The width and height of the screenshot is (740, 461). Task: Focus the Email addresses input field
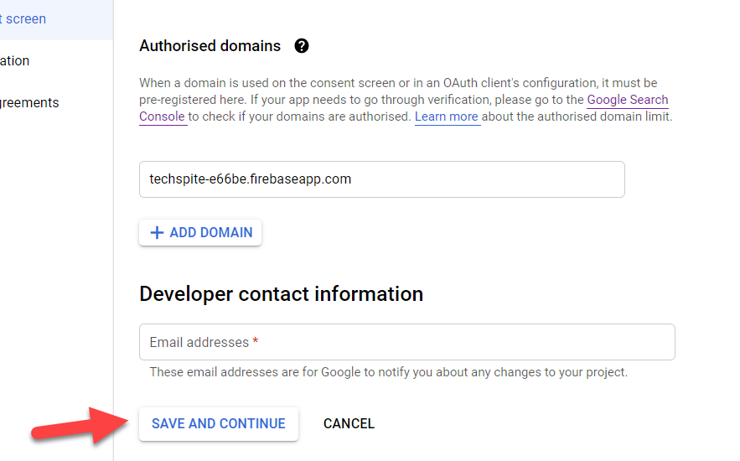pos(406,342)
